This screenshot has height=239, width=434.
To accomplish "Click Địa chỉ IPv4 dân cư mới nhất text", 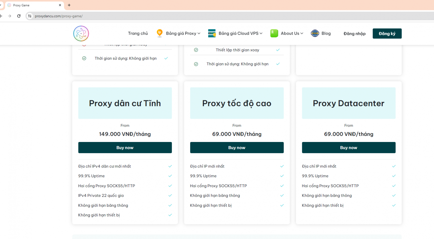I will click(x=104, y=166).
